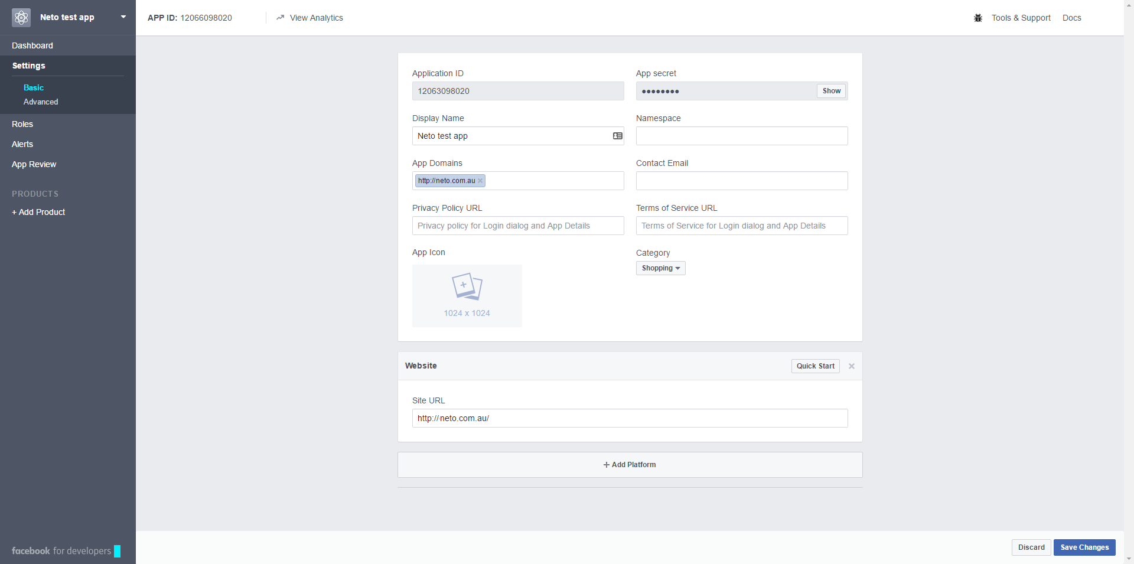The width and height of the screenshot is (1134, 564).
Task: Click Quick Start for Website
Action: pos(815,366)
